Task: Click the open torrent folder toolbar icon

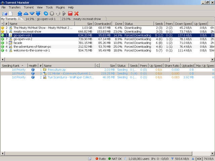Action: [5, 13]
